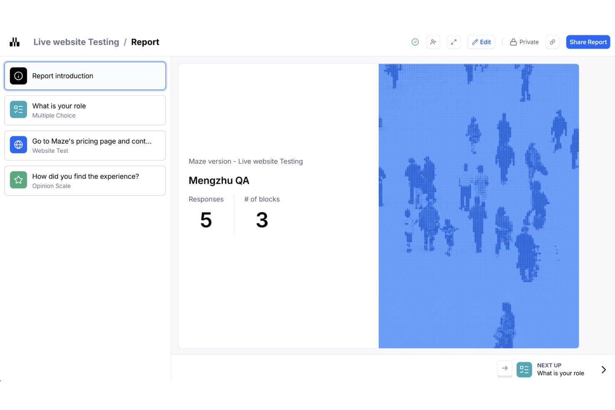Click the green checkmark status icon
615x410 pixels.
(415, 42)
